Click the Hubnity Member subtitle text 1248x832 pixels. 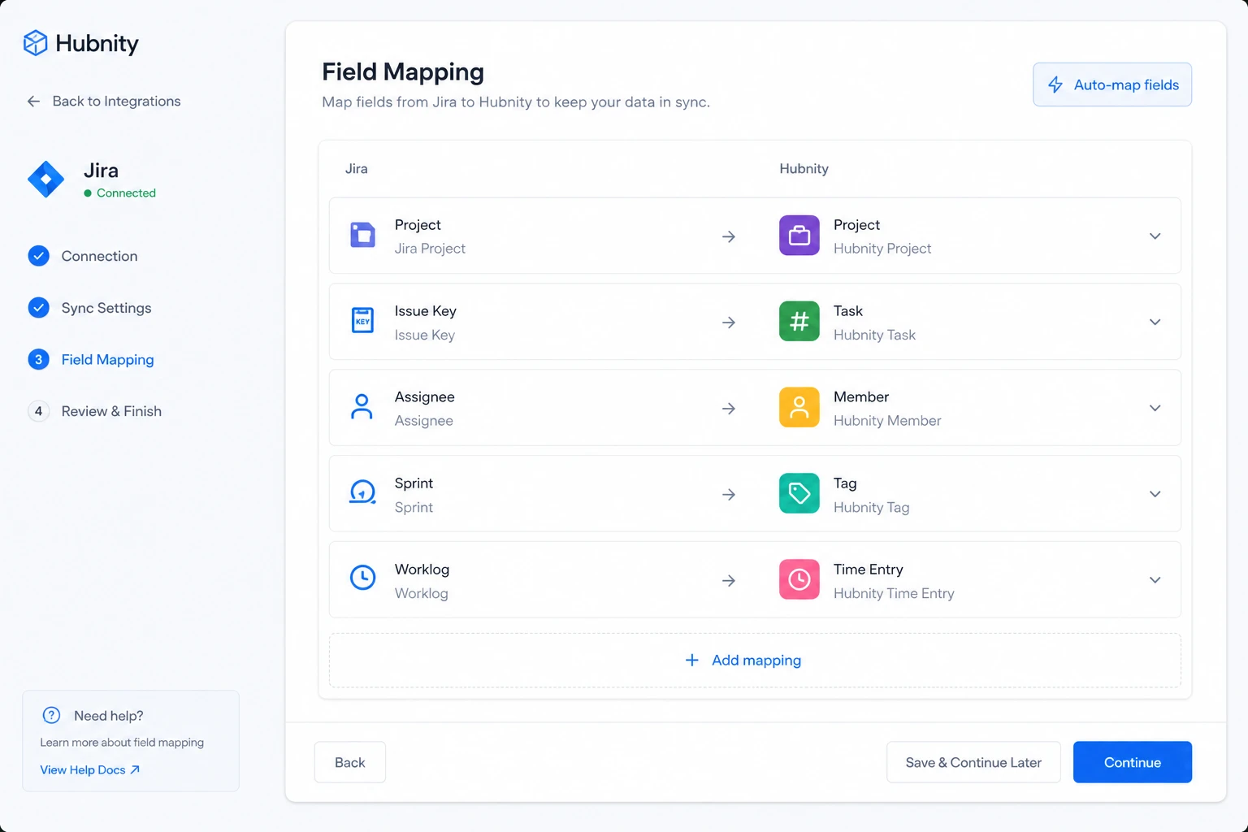[x=887, y=421]
